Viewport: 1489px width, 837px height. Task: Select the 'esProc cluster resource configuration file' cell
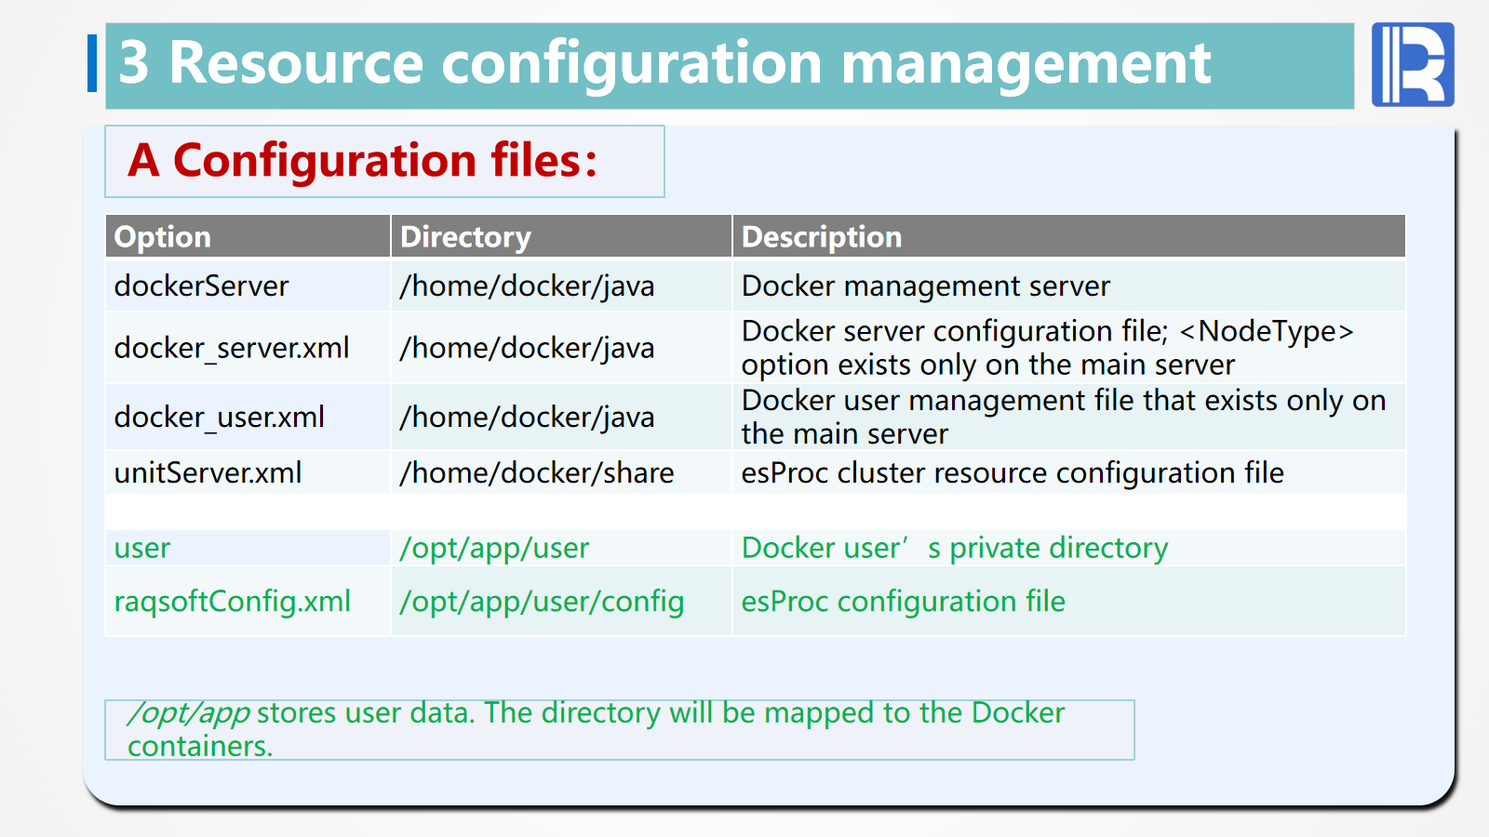[x=1013, y=473]
